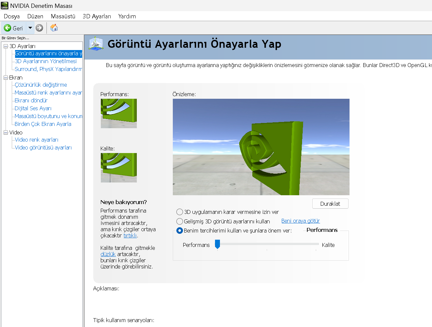
Task: Follow the 'Beni oraya götür' link
Action: pyautogui.click(x=300, y=221)
